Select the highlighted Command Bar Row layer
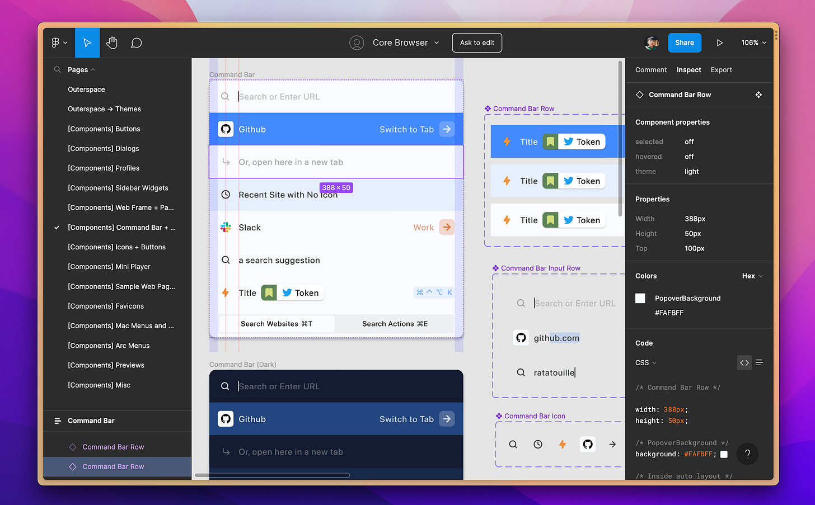The height and width of the screenshot is (505, 815). [118, 466]
